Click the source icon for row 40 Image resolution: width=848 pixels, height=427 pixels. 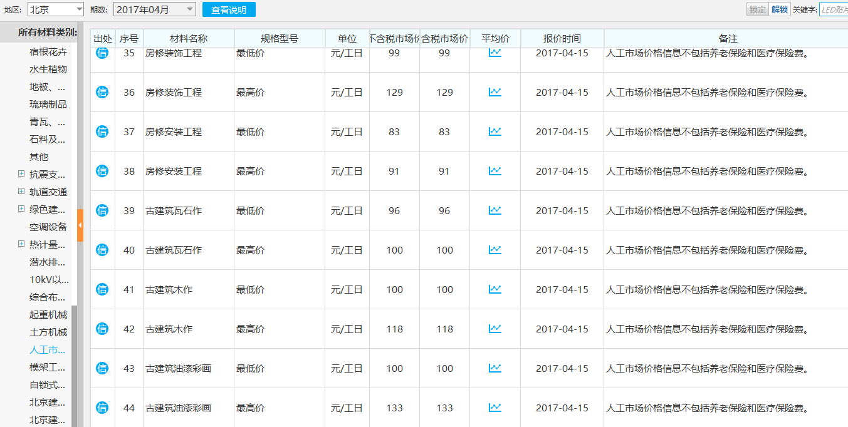pyautogui.click(x=102, y=250)
